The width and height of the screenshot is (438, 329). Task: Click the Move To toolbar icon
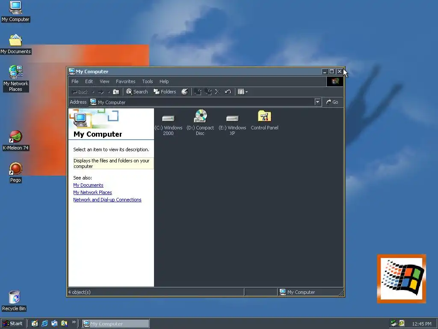(198, 92)
